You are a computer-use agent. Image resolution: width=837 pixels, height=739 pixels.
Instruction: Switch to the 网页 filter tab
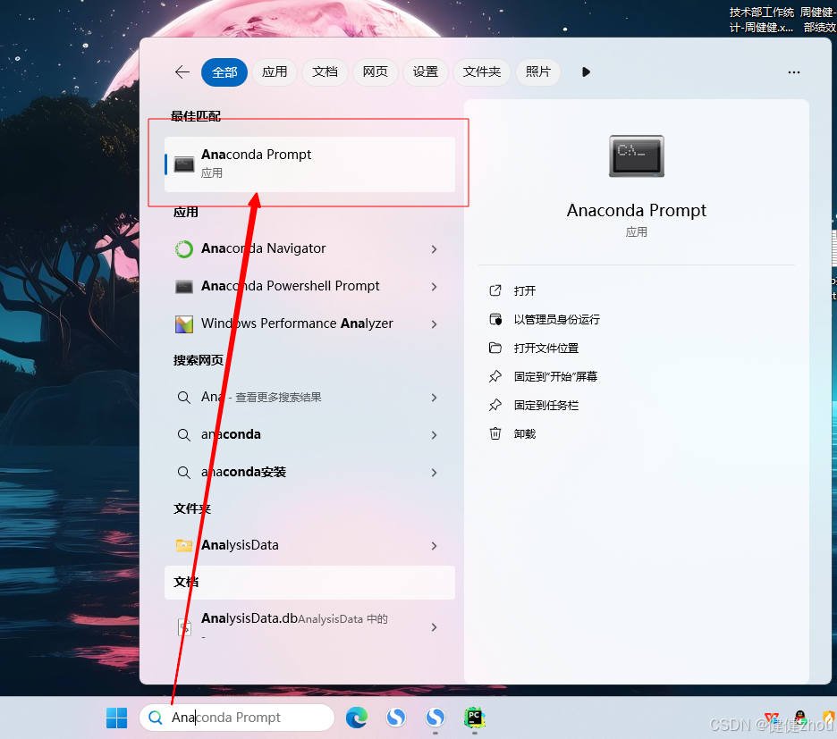pyautogui.click(x=376, y=72)
